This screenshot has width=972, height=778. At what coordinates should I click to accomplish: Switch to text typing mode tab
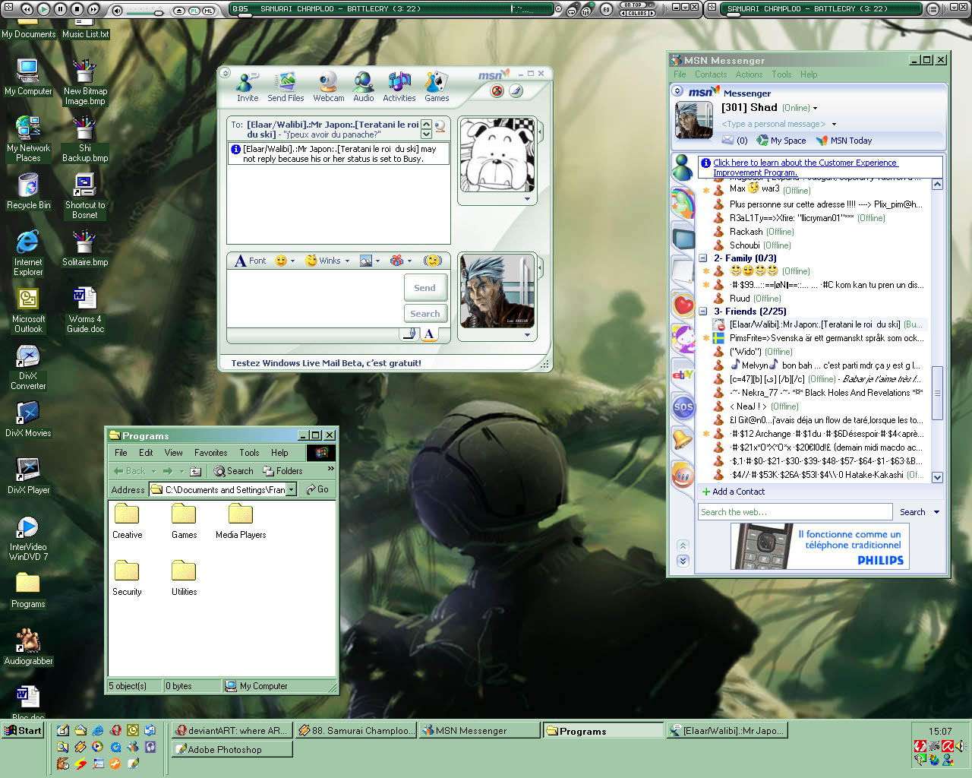click(429, 334)
